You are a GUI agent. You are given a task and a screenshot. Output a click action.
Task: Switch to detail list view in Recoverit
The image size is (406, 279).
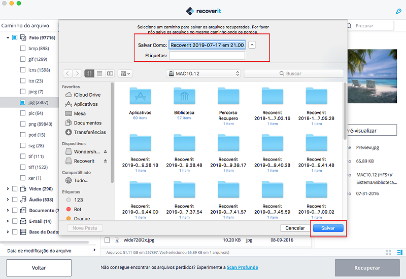click(x=399, y=252)
